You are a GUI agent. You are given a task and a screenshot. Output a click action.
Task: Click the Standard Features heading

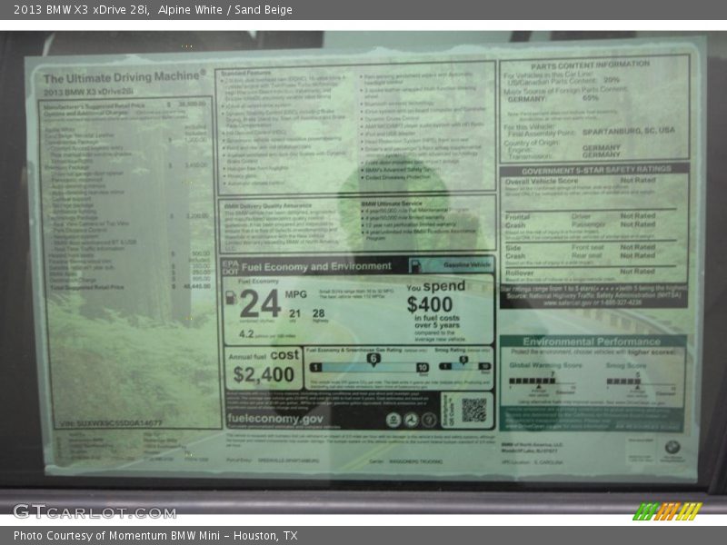tap(245, 74)
